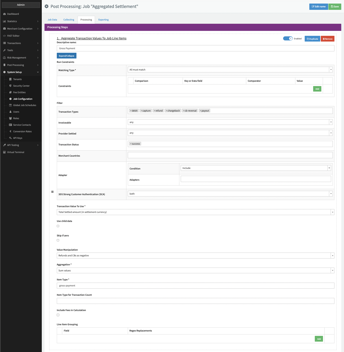Tick Include Fees in Calculation checkbox
This screenshot has height=352, width=344.
58,315
